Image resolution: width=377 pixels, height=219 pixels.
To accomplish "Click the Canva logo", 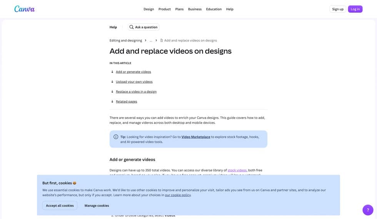I will point(25,9).
